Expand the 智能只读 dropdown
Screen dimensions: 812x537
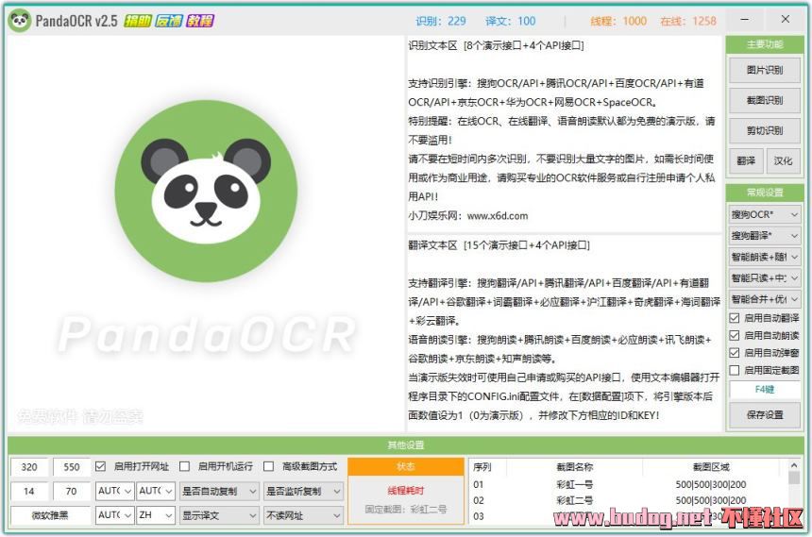765,278
